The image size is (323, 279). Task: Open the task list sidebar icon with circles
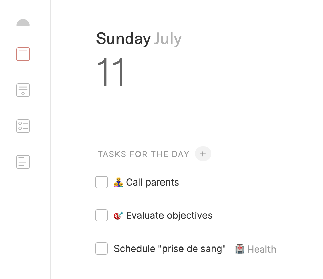point(23,126)
